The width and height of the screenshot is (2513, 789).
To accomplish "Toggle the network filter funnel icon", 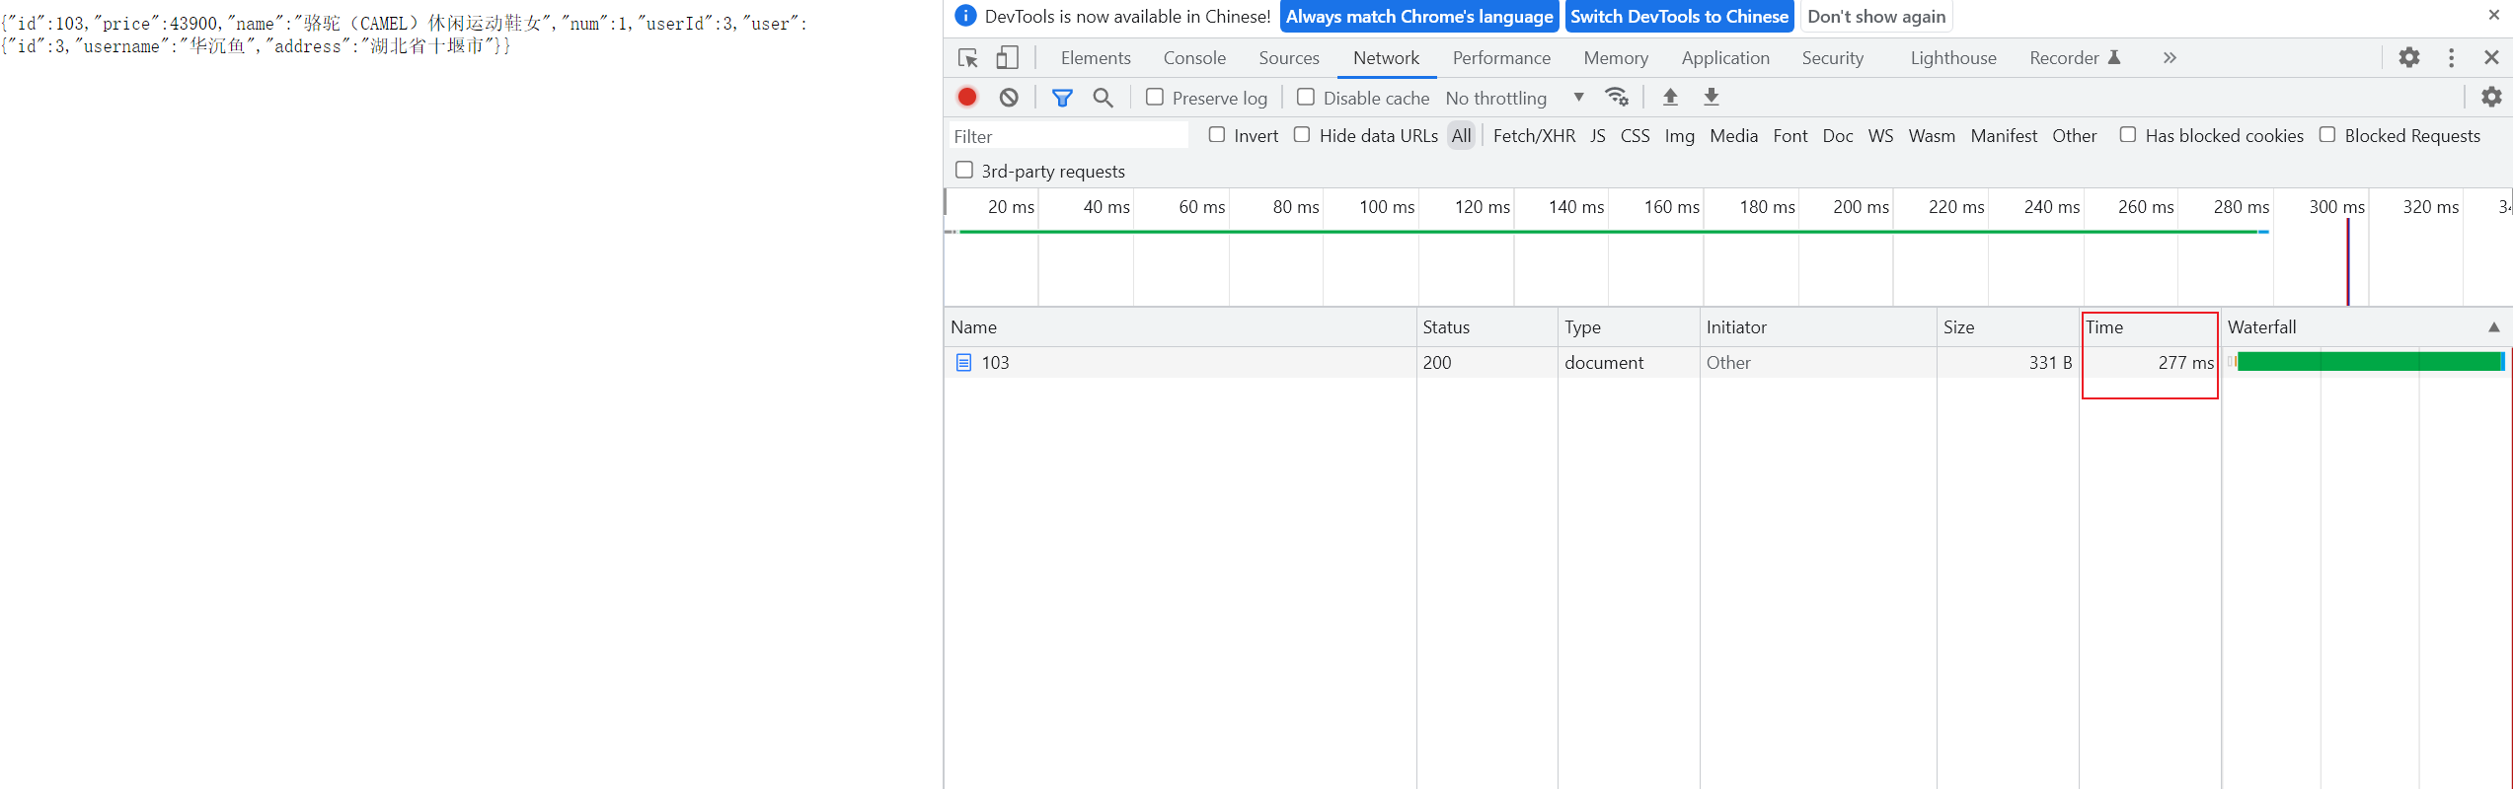I will click(x=1062, y=97).
